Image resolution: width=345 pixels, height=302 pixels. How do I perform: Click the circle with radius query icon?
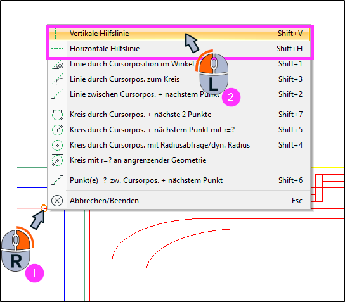(x=57, y=145)
